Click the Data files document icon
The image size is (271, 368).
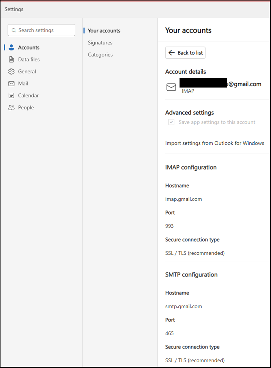(11, 59)
